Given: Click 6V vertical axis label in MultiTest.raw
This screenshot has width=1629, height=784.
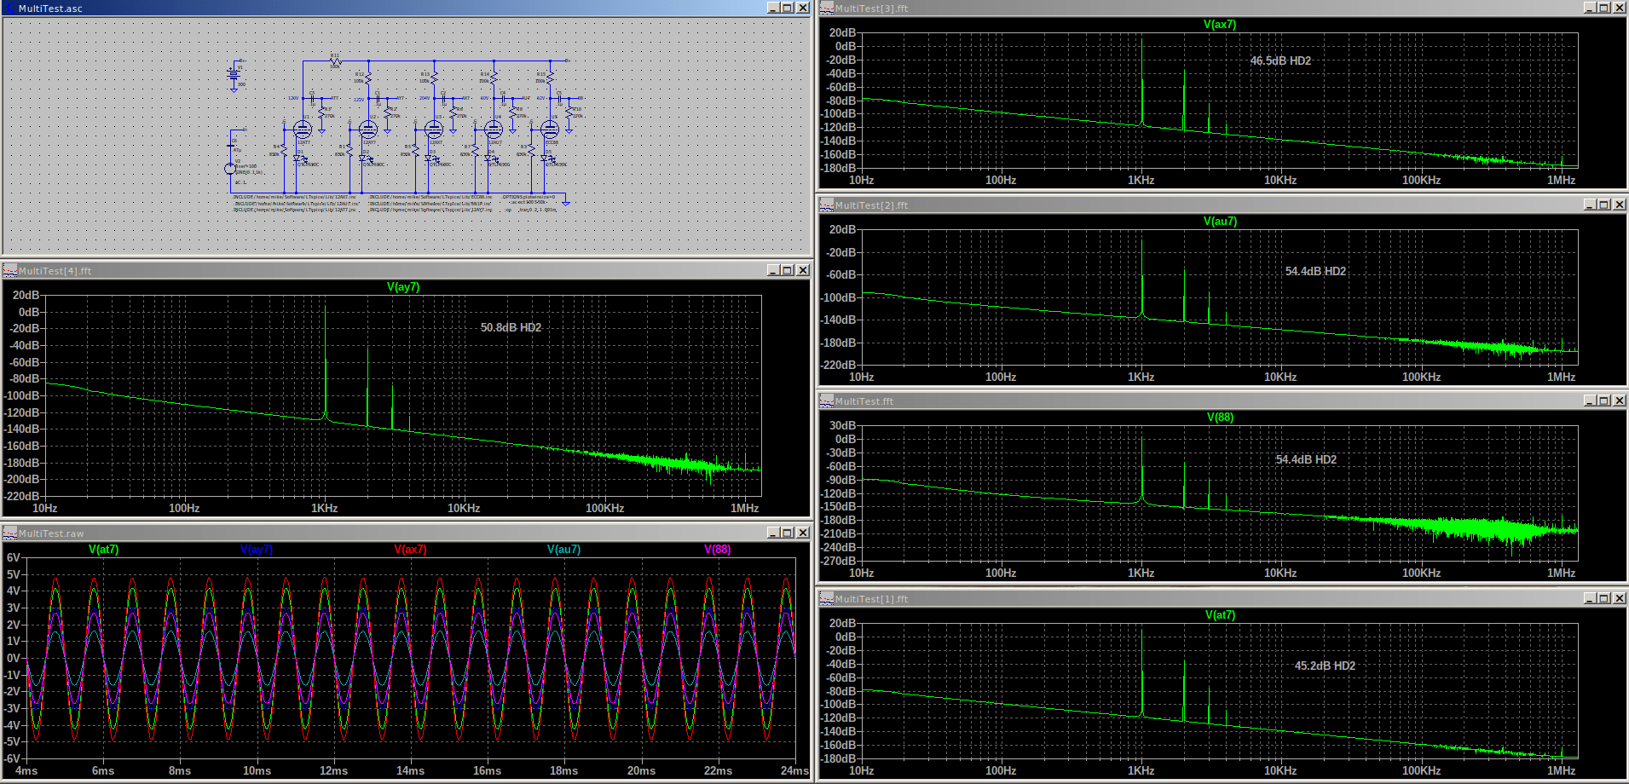Looking at the screenshot, I should click(13, 558).
